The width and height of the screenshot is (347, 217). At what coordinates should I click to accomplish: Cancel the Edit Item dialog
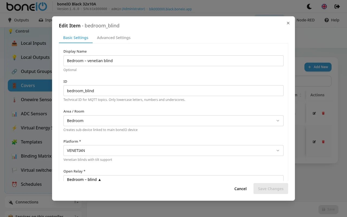pyautogui.click(x=240, y=189)
